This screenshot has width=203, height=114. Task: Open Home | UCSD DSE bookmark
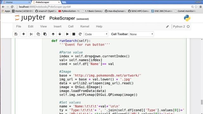click(23, 11)
